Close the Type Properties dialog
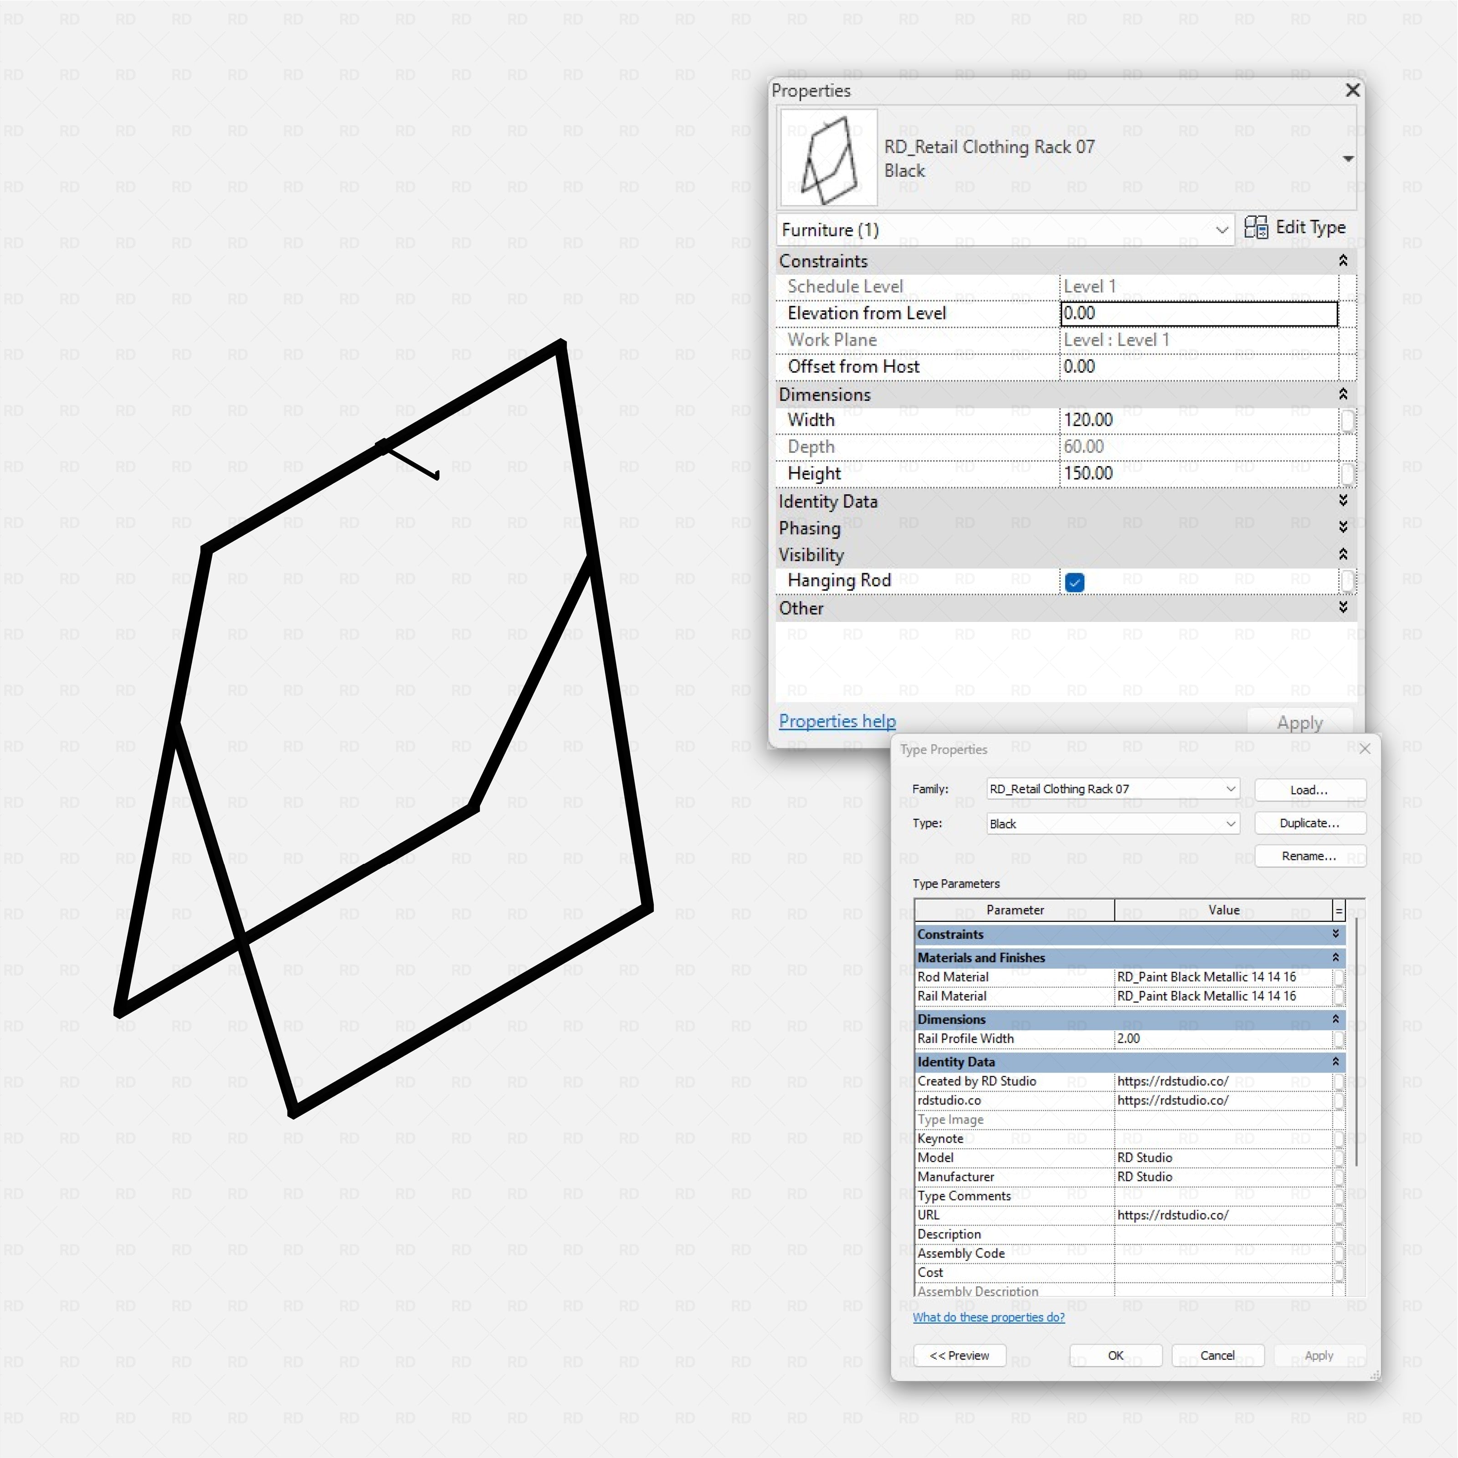Screen dimensions: 1458x1458 pyautogui.click(x=1365, y=749)
